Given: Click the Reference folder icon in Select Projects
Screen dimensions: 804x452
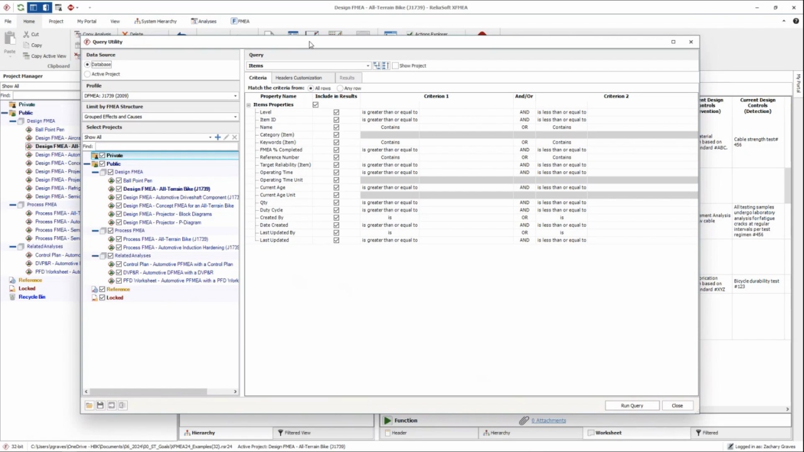Looking at the screenshot, I should pos(95,289).
